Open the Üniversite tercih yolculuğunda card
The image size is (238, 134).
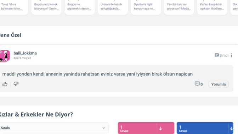click(x=113, y=7)
